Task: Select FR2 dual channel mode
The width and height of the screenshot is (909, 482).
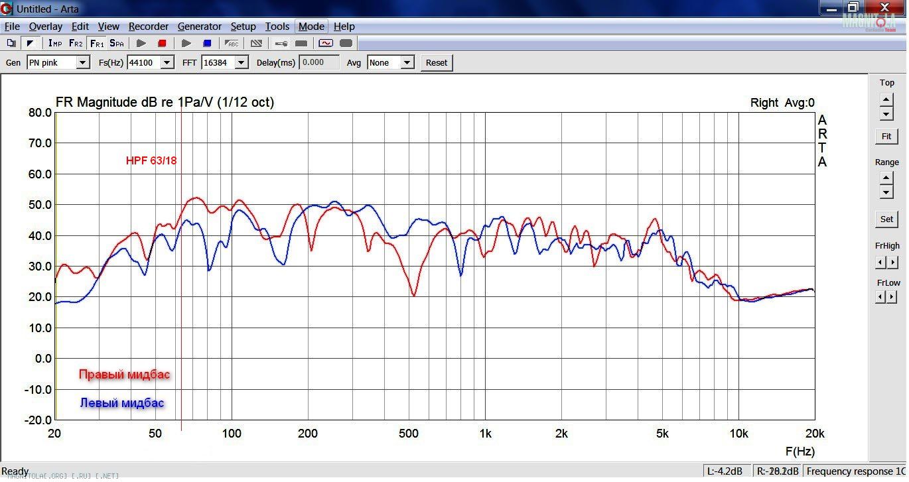Action: (x=76, y=43)
